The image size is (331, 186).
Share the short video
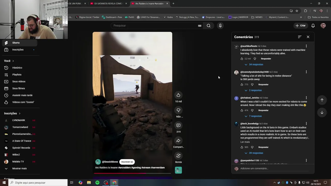click(x=178, y=141)
